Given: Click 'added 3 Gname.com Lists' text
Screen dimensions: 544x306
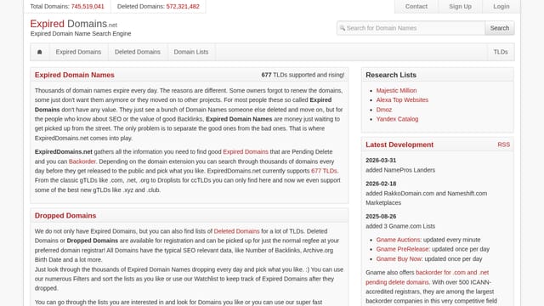Looking at the screenshot, I should coord(400,226).
